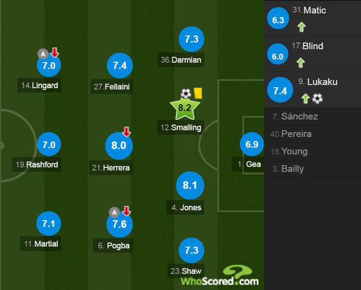Open the WhoScored.com logo link
This screenshot has width=361, height=290.
(219, 276)
